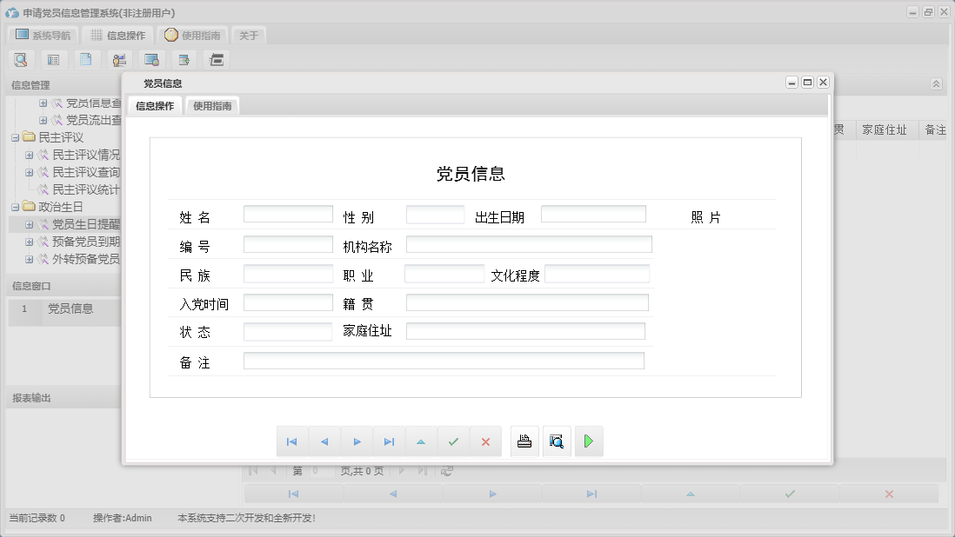Save the record with the green checkmark

pyautogui.click(x=453, y=441)
